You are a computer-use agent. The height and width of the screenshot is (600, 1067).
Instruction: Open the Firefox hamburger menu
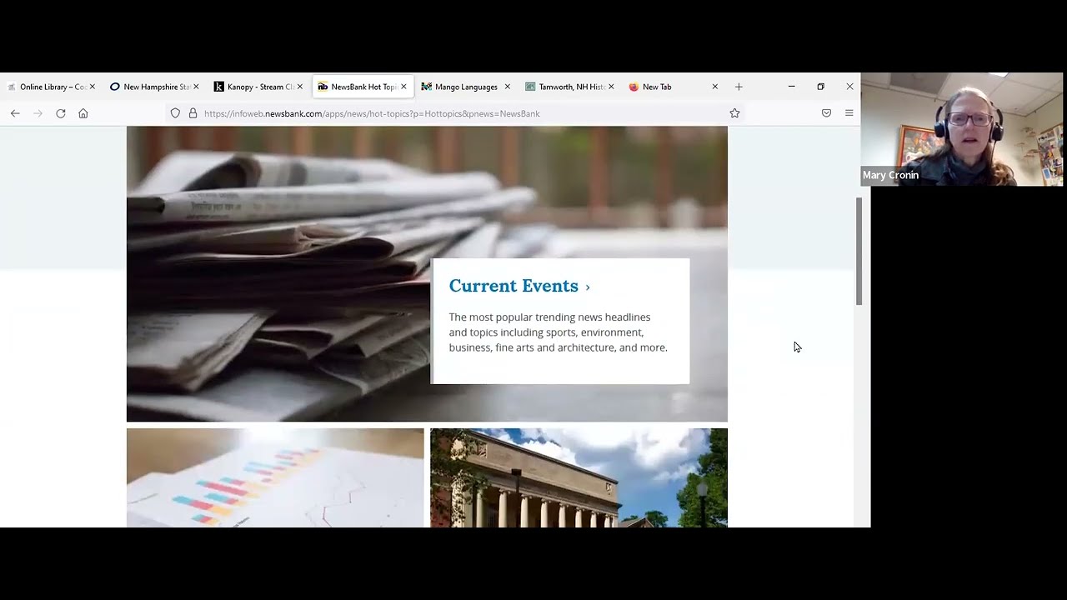pos(849,113)
